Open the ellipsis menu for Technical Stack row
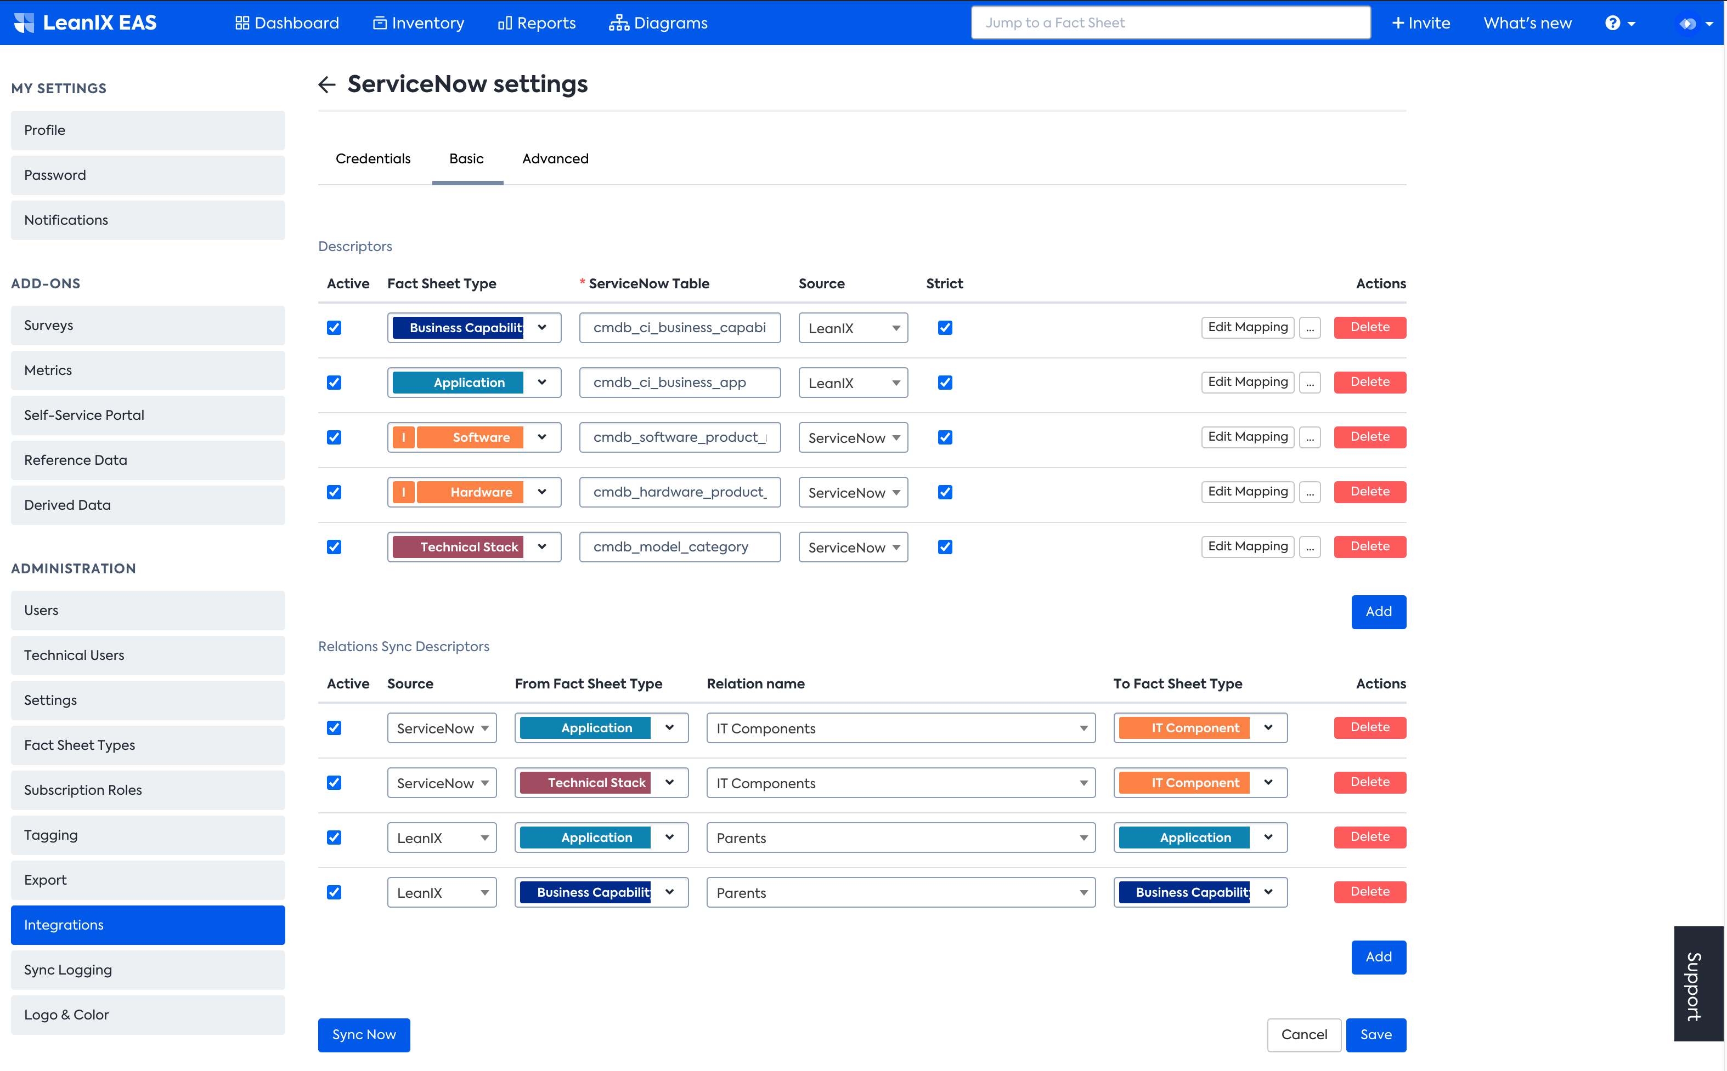Screen dimensions: 1727x1071 click(1310, 547)
